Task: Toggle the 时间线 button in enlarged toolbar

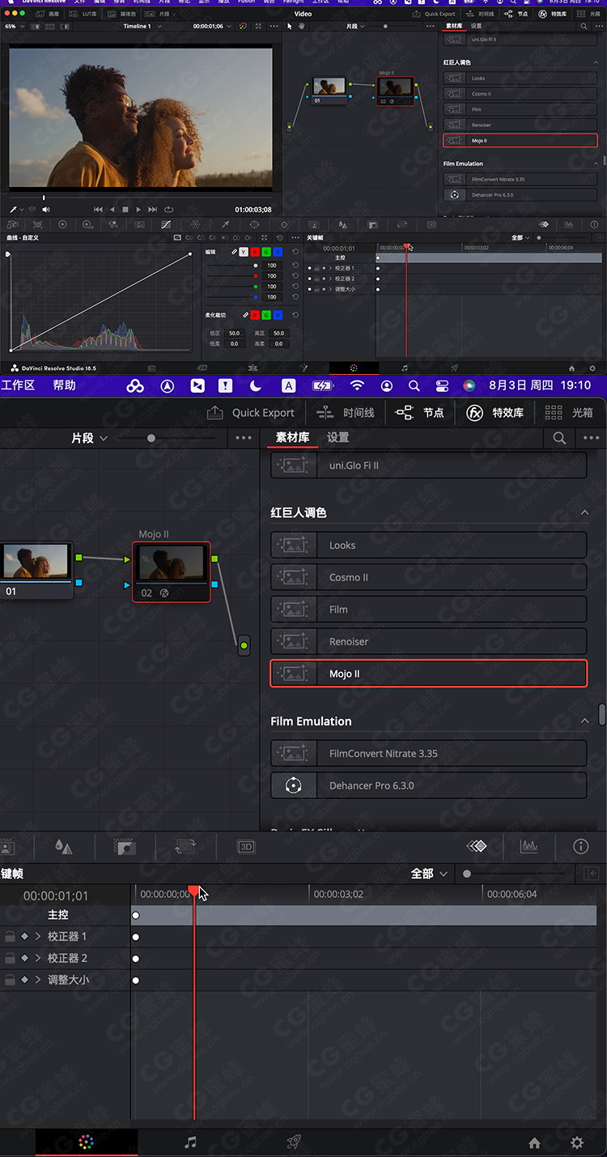Action: 346,413
